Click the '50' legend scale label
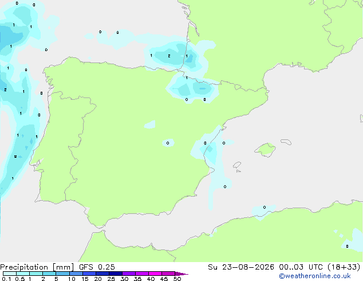The width and height of the screenshot is (363, 281). [x=177, y=279]
